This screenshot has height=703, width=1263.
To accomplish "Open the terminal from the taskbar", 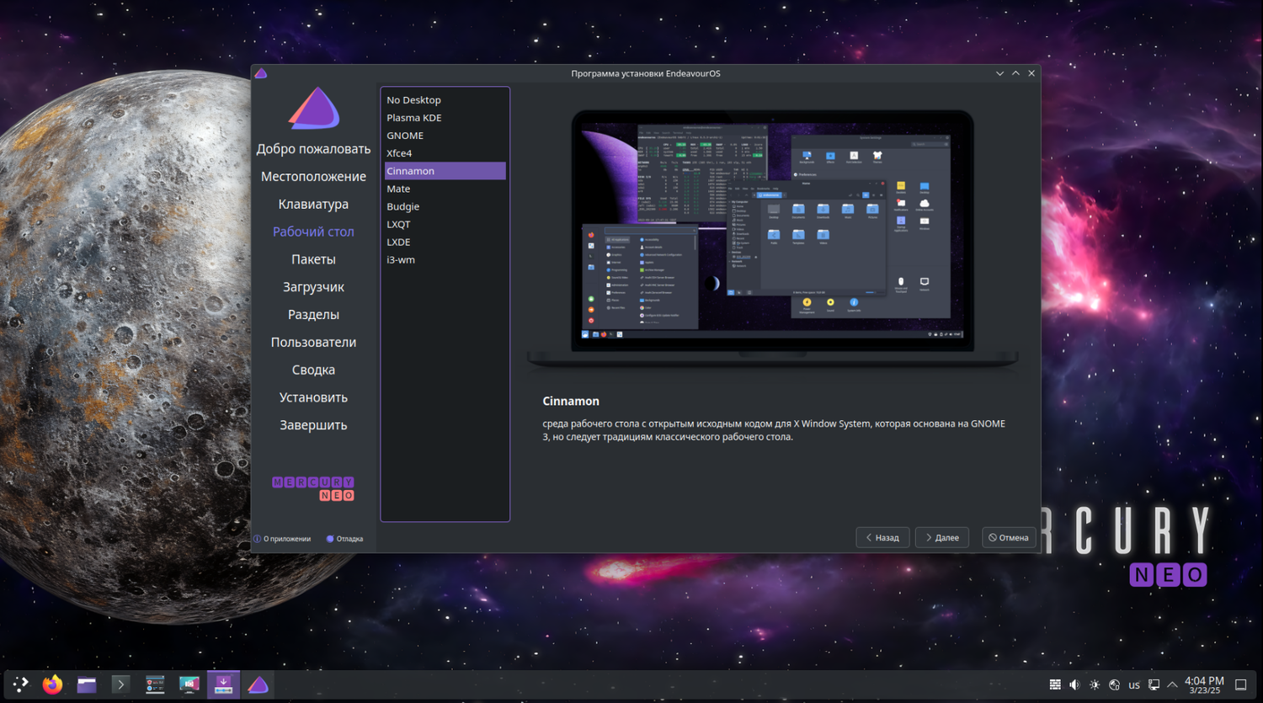I will coord(120,684).
